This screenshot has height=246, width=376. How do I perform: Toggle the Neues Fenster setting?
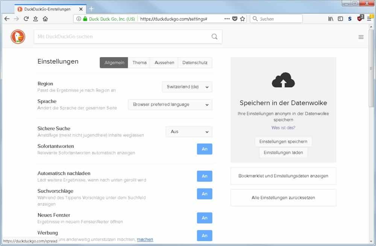coord(205,218)
